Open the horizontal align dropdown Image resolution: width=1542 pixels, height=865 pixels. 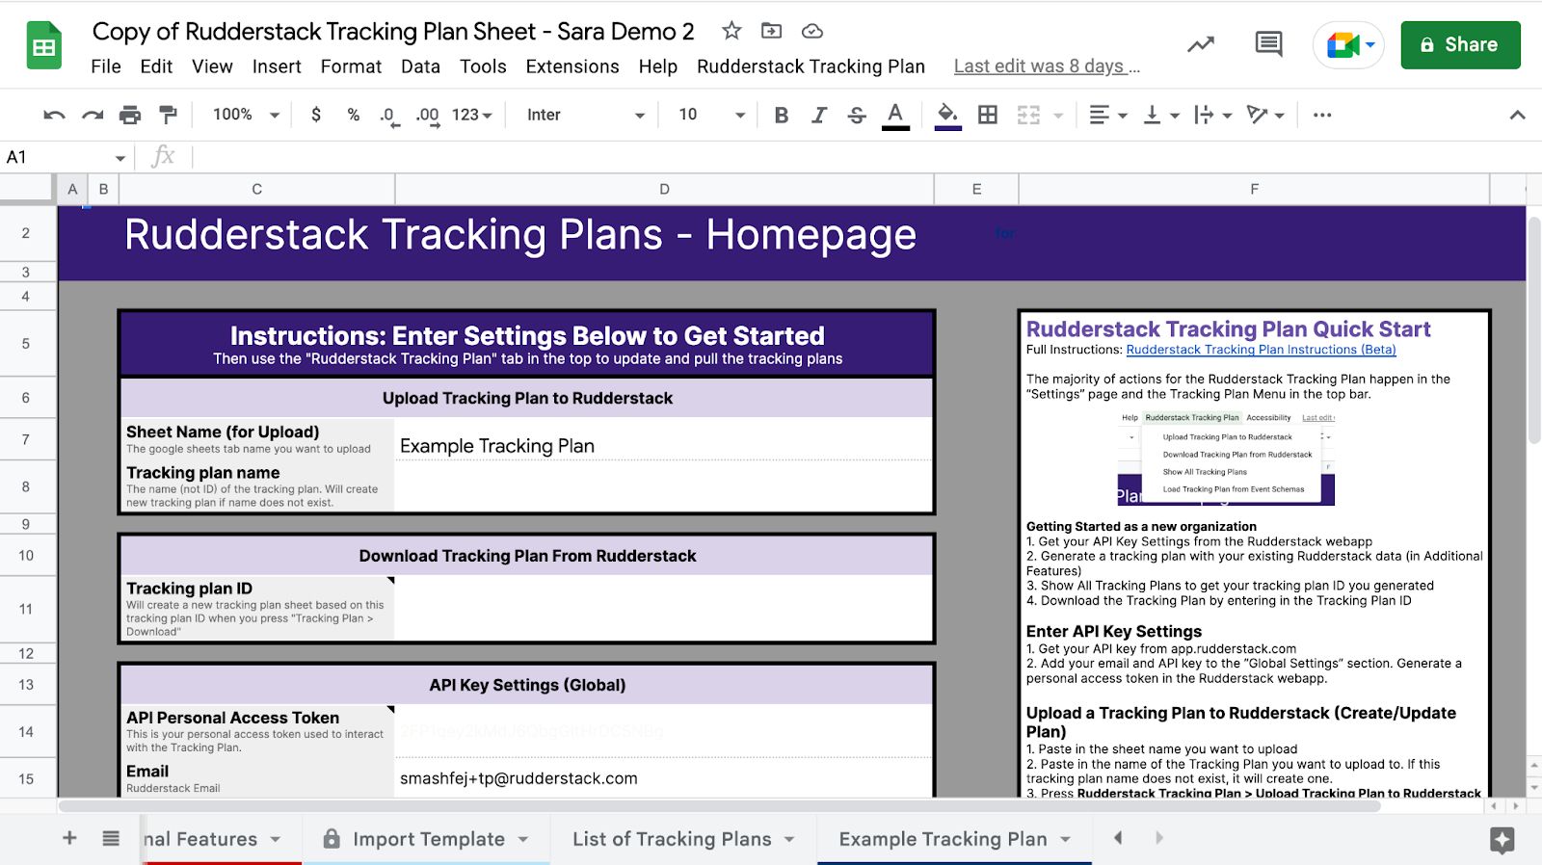click(1107, 115)
